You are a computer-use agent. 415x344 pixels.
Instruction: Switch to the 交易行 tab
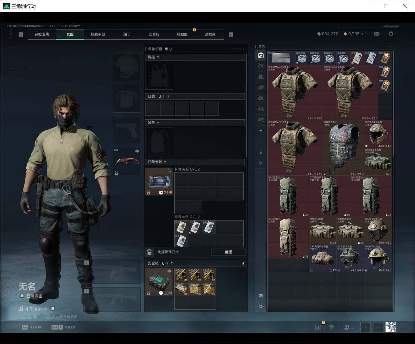(x=154, y=34)
